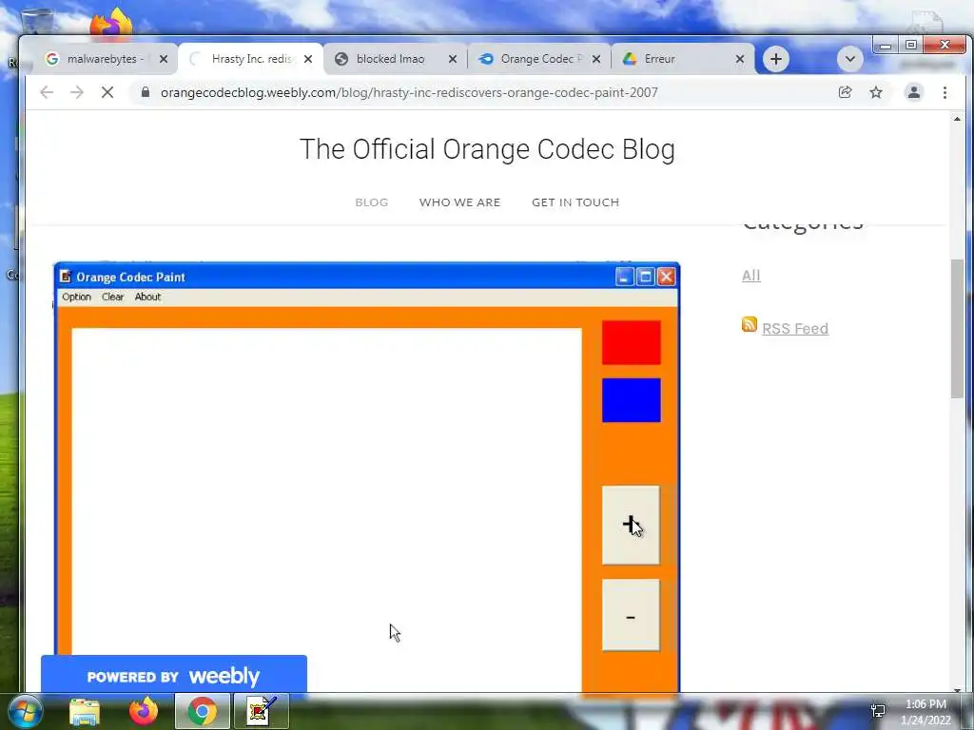974x730 pixels.
Task: Close the Orange Codec tab
Action: pos(596,59)
